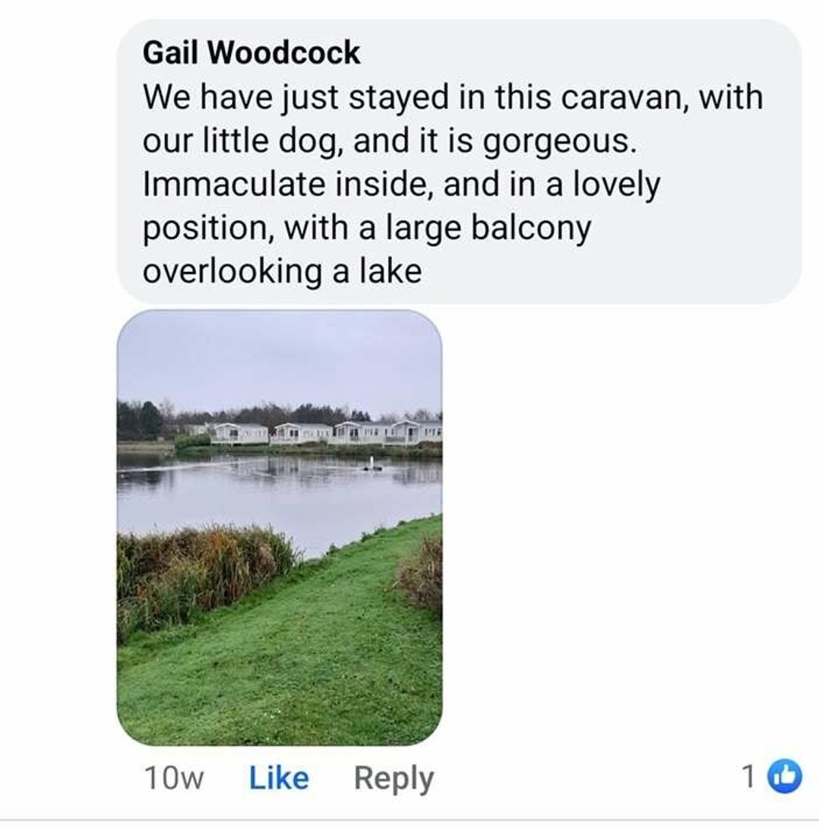Click the word 'position' in the comment
This screenshot has width=819, height=828.
click(205, 228)
